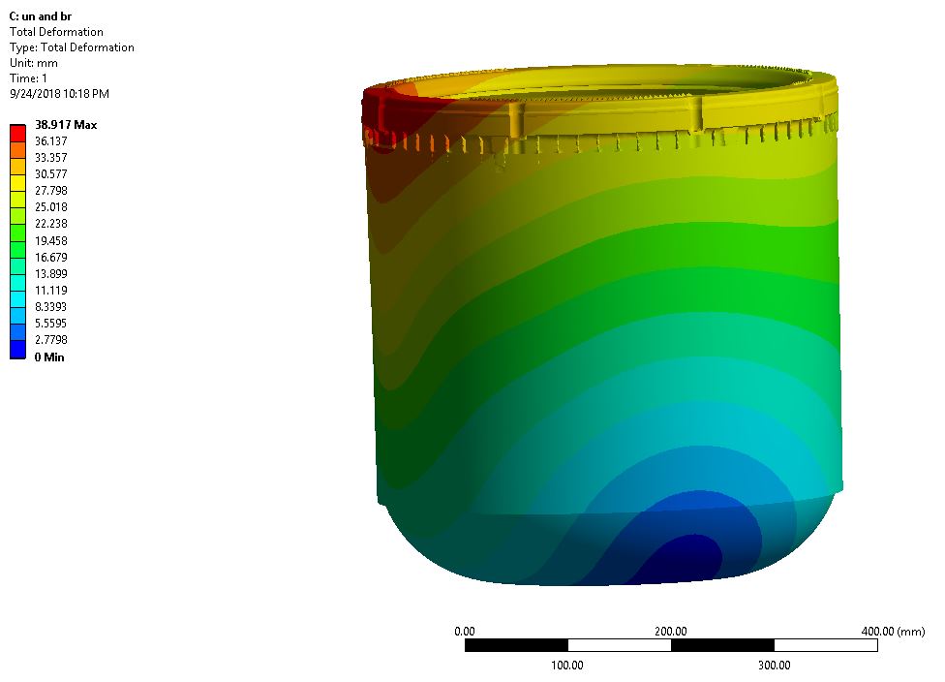Click the '36.137' legend value
Viewport: 945px width, 682px height.
(51, 141)
